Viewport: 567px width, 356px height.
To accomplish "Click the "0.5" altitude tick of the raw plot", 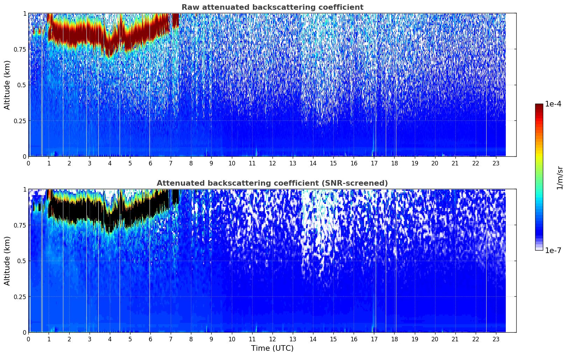I will click(x=22, y=85).
